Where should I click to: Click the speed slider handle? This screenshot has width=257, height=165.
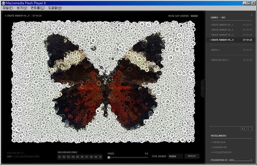109,157
